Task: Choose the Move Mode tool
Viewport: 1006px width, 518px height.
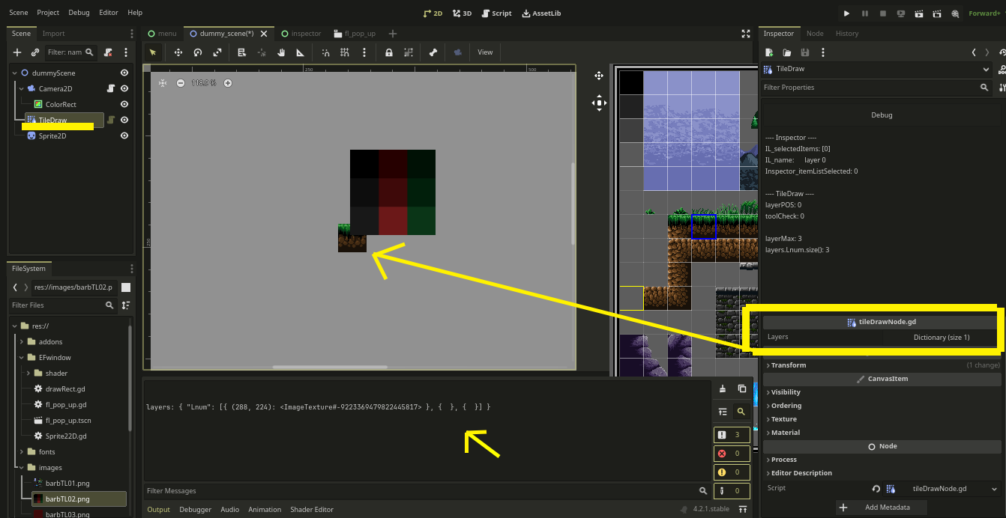Action: pos(178,52)
